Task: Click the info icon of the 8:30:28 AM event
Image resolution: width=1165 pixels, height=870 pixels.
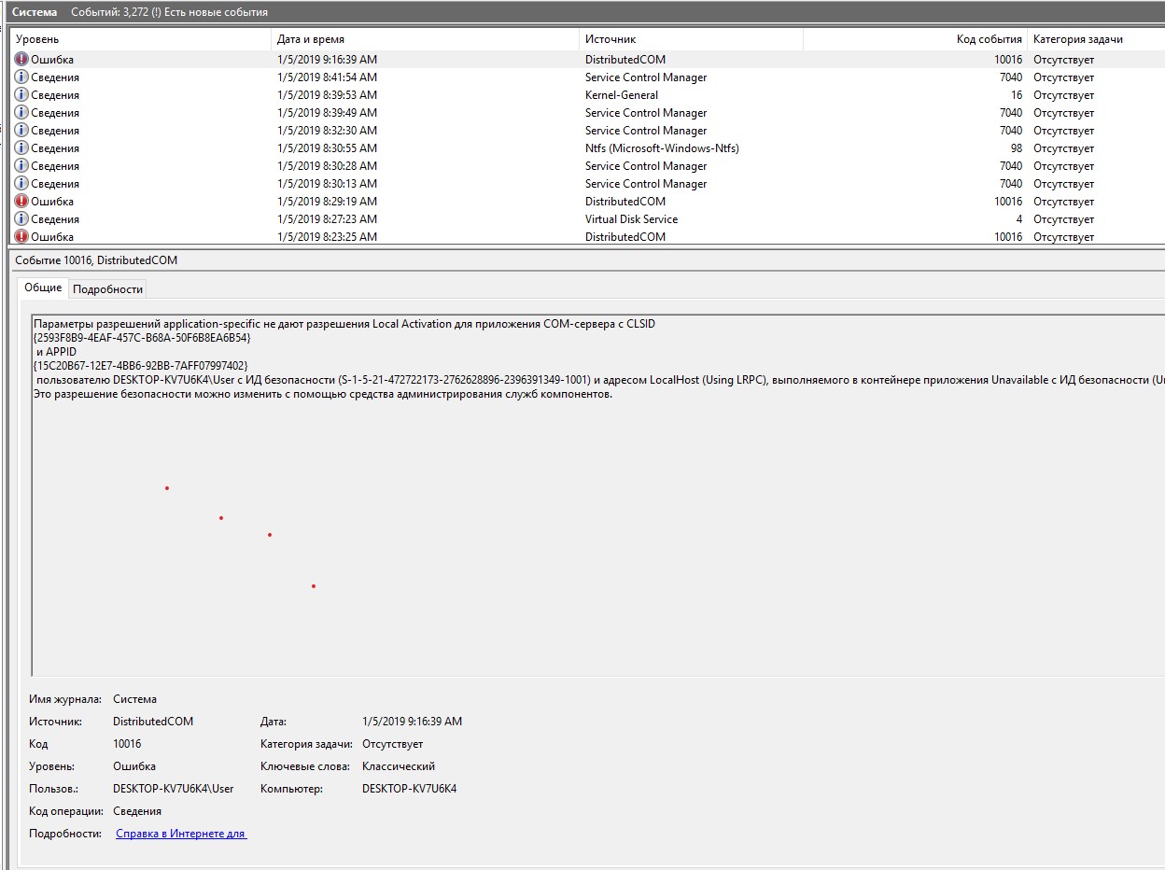Action: coord(21,166)
